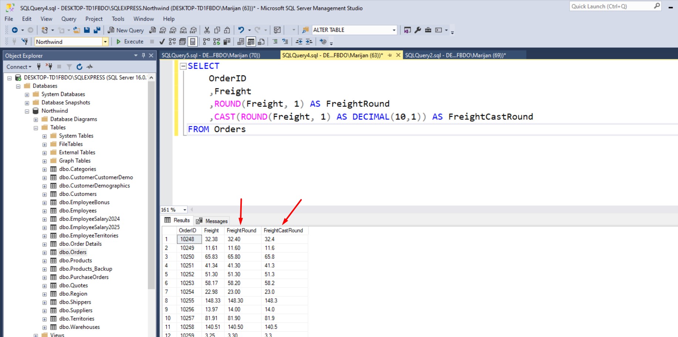Click the Refresh icon in Object Explorer
This screenshot has width=678, height=337.
coord(79,67)
